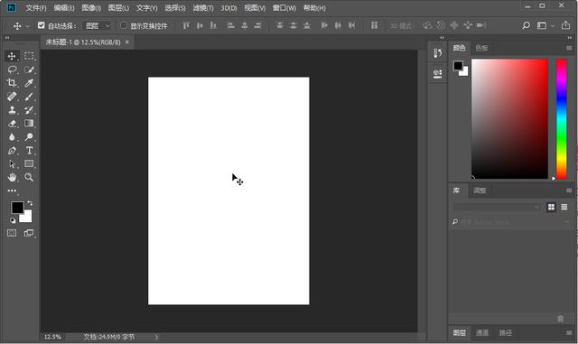Switch library to list view
578x344 pixels.
(x=564, y=207)
